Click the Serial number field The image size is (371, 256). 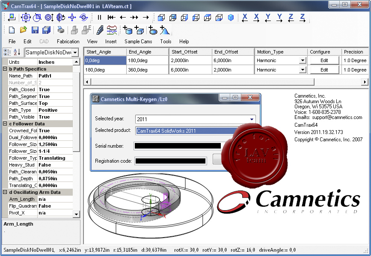pyautogui.click(x=178, y=146)
